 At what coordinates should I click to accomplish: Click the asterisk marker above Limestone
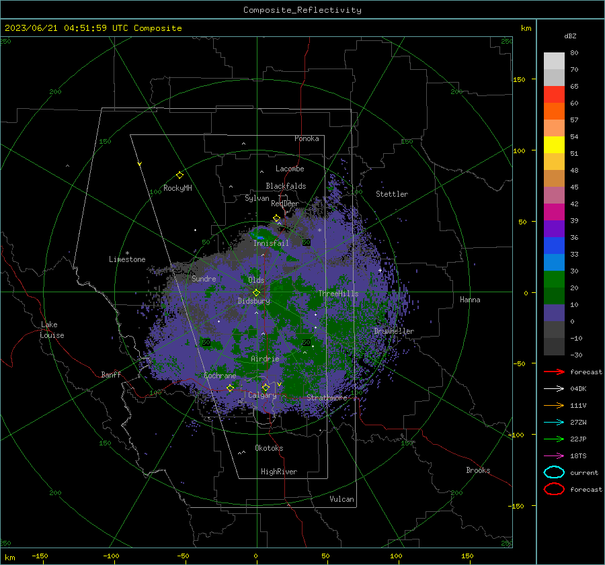coord(127,253)
